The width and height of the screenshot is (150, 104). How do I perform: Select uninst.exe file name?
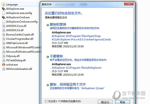(x=12, y=65)
